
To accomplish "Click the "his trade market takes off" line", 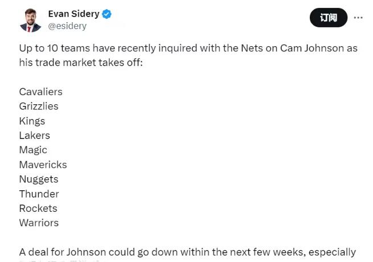I will click(x=81, y=62).
